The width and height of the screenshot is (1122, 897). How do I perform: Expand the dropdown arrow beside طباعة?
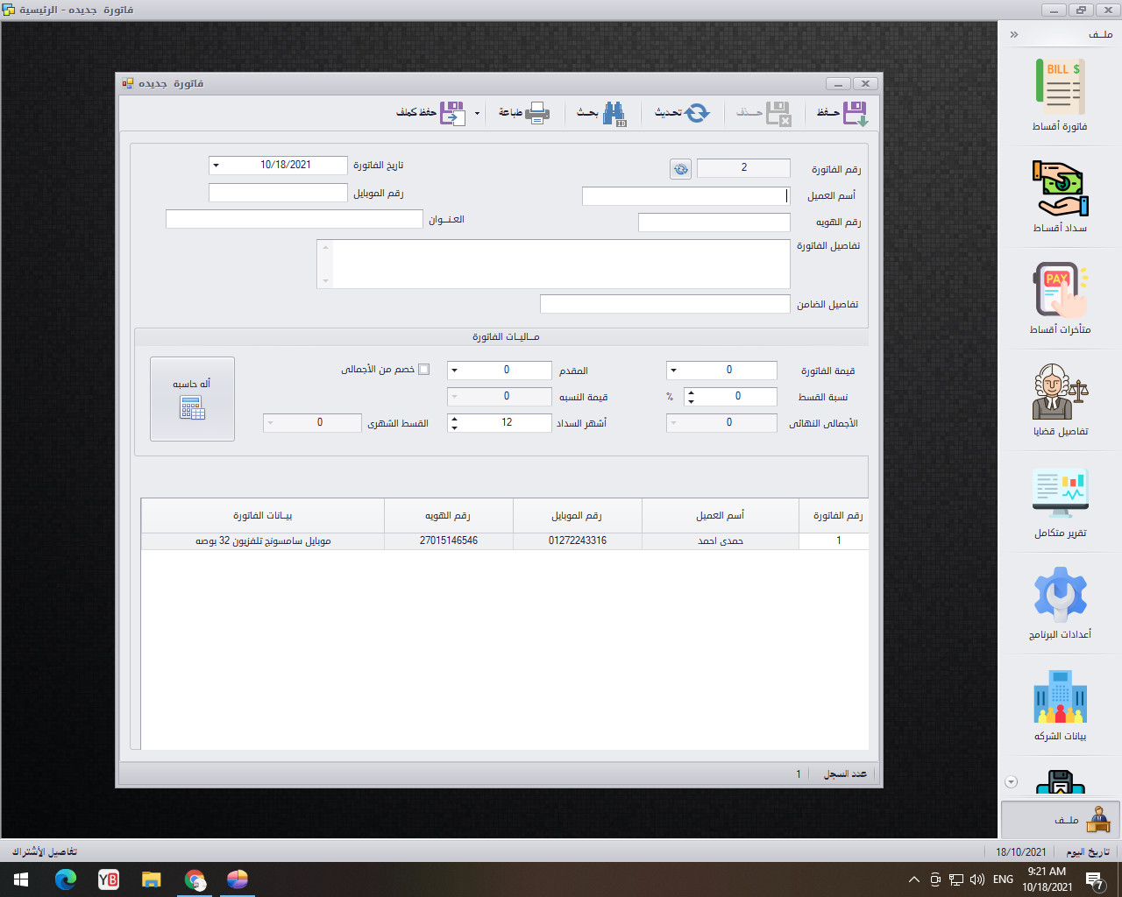(x=478, y=114)
